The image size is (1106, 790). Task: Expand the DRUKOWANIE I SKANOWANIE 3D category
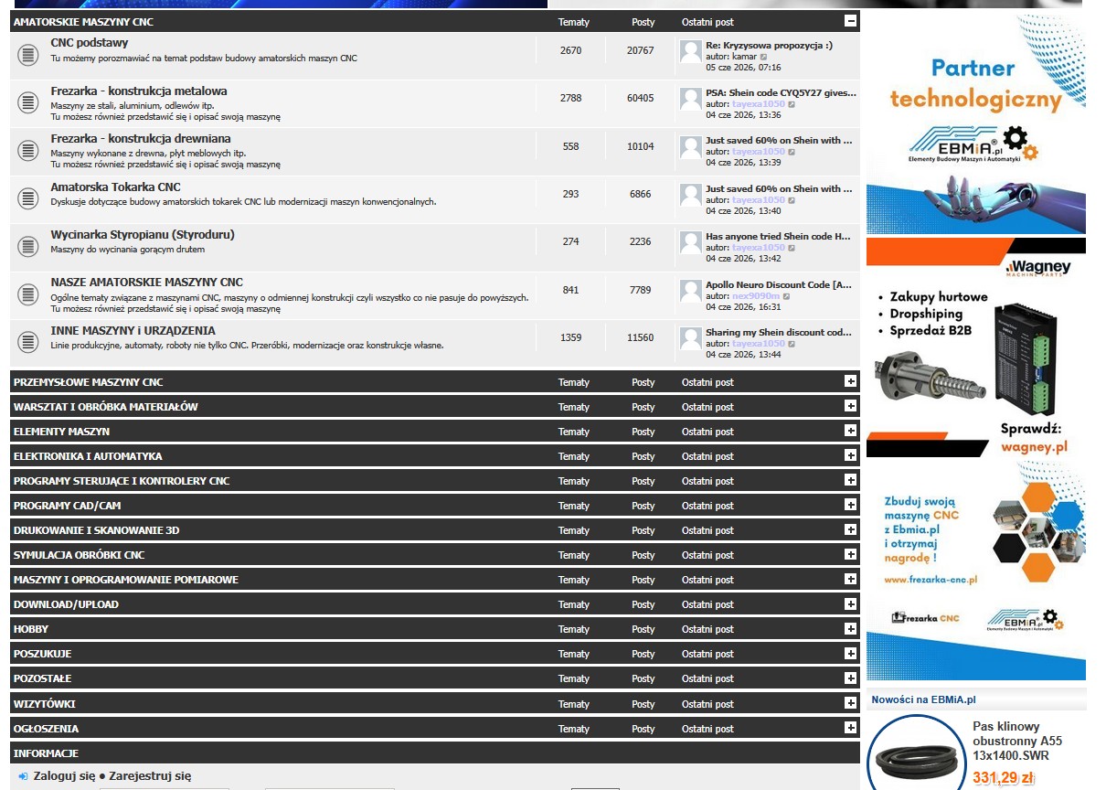[851, 529]
